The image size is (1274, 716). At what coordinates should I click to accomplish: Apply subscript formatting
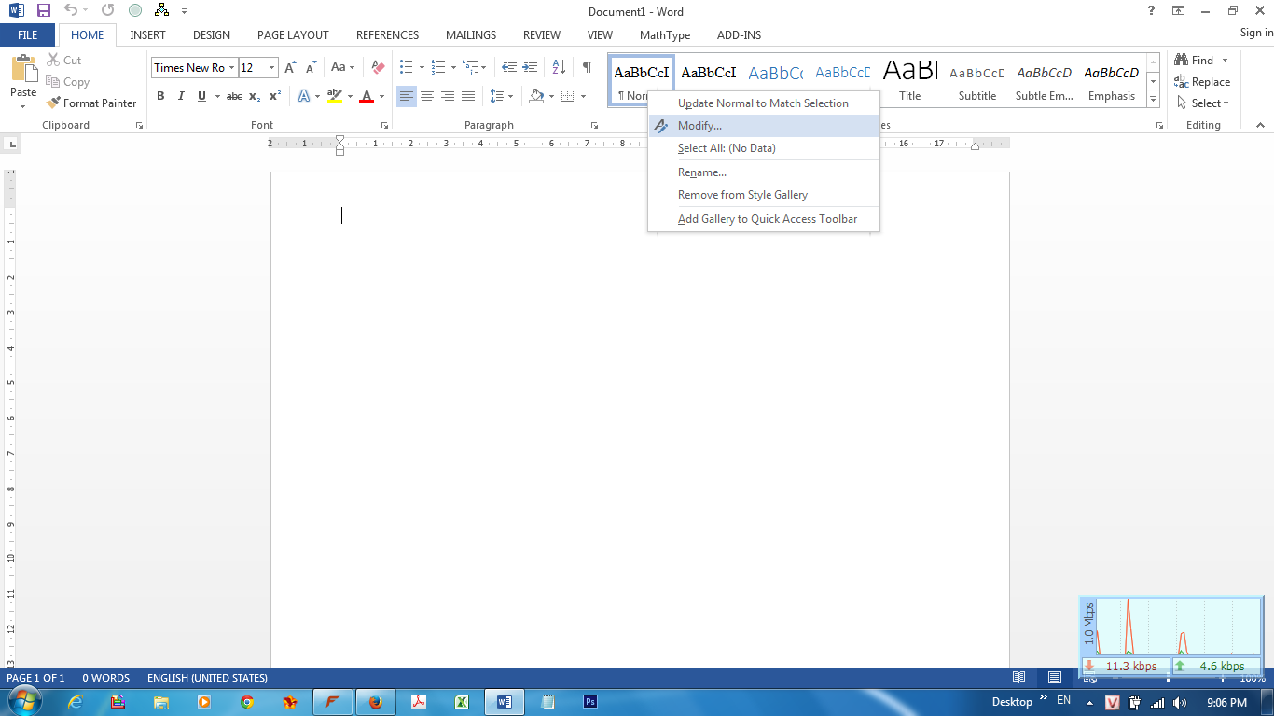click(255, 96)
